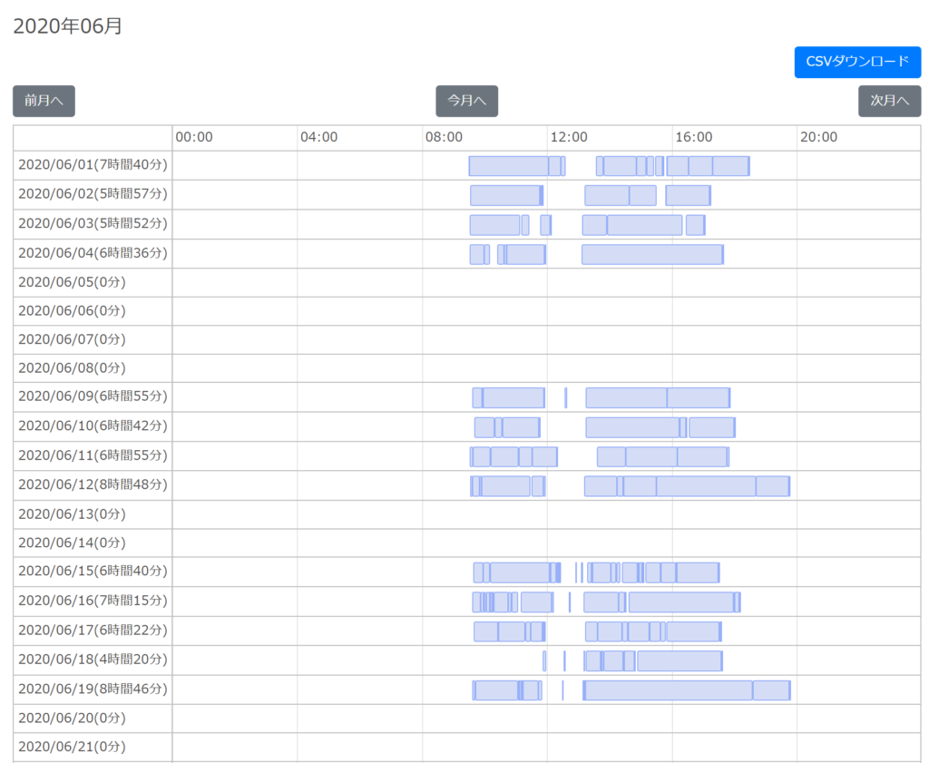Select the 2020/06/14(0分) row label

pos(72,543)
